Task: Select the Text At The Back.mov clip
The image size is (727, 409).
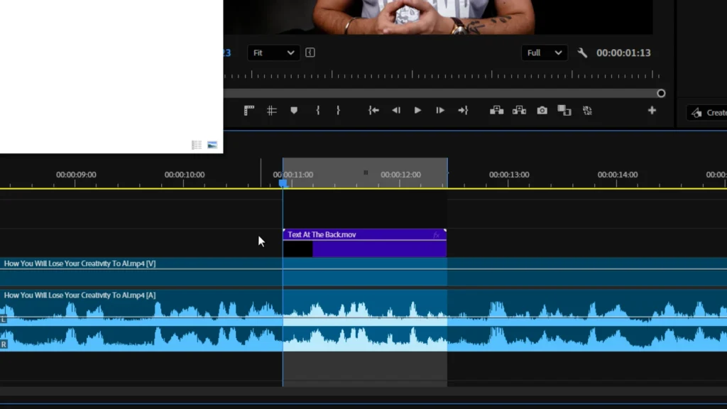Action: (364, 243)
